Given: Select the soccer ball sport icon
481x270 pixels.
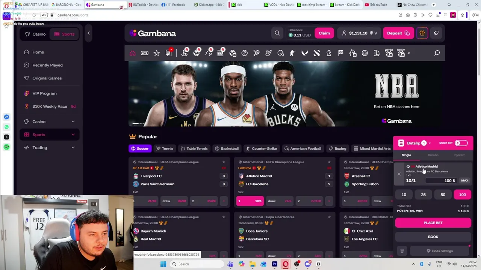Looking at the screenshot, I should 197,53.
